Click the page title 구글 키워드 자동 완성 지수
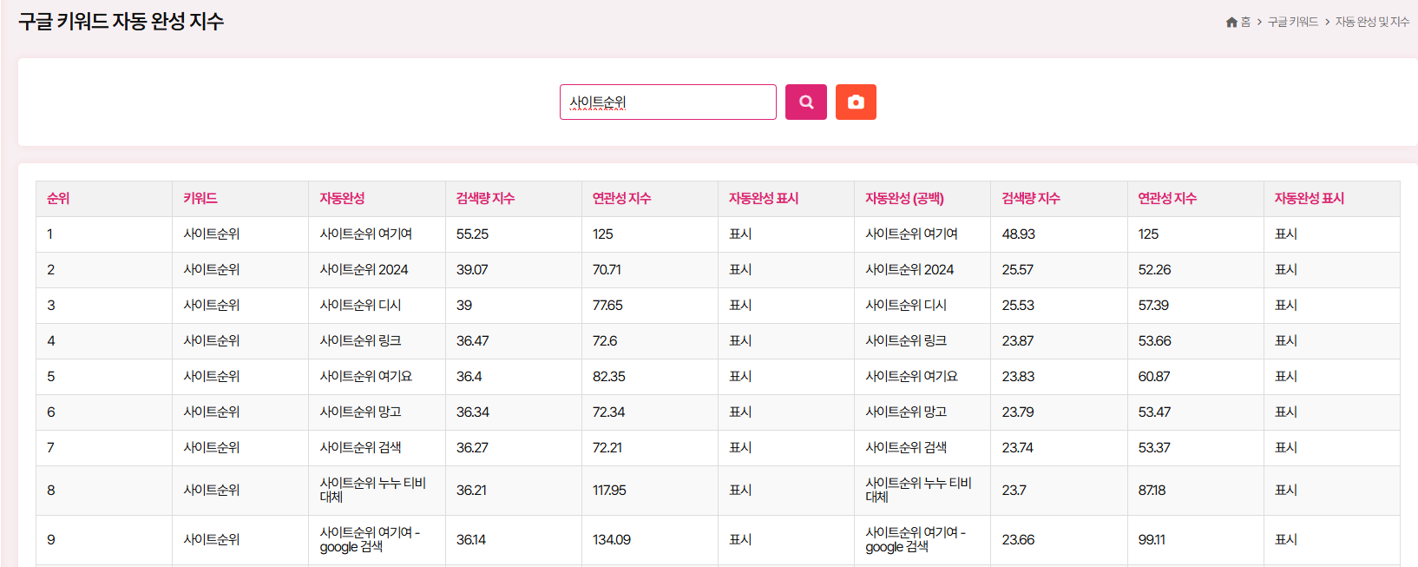 click(121, 22)
